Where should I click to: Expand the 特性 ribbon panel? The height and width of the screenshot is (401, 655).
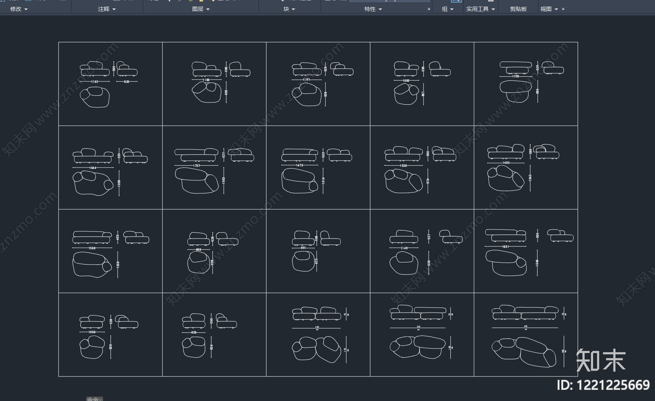(373, 9)
